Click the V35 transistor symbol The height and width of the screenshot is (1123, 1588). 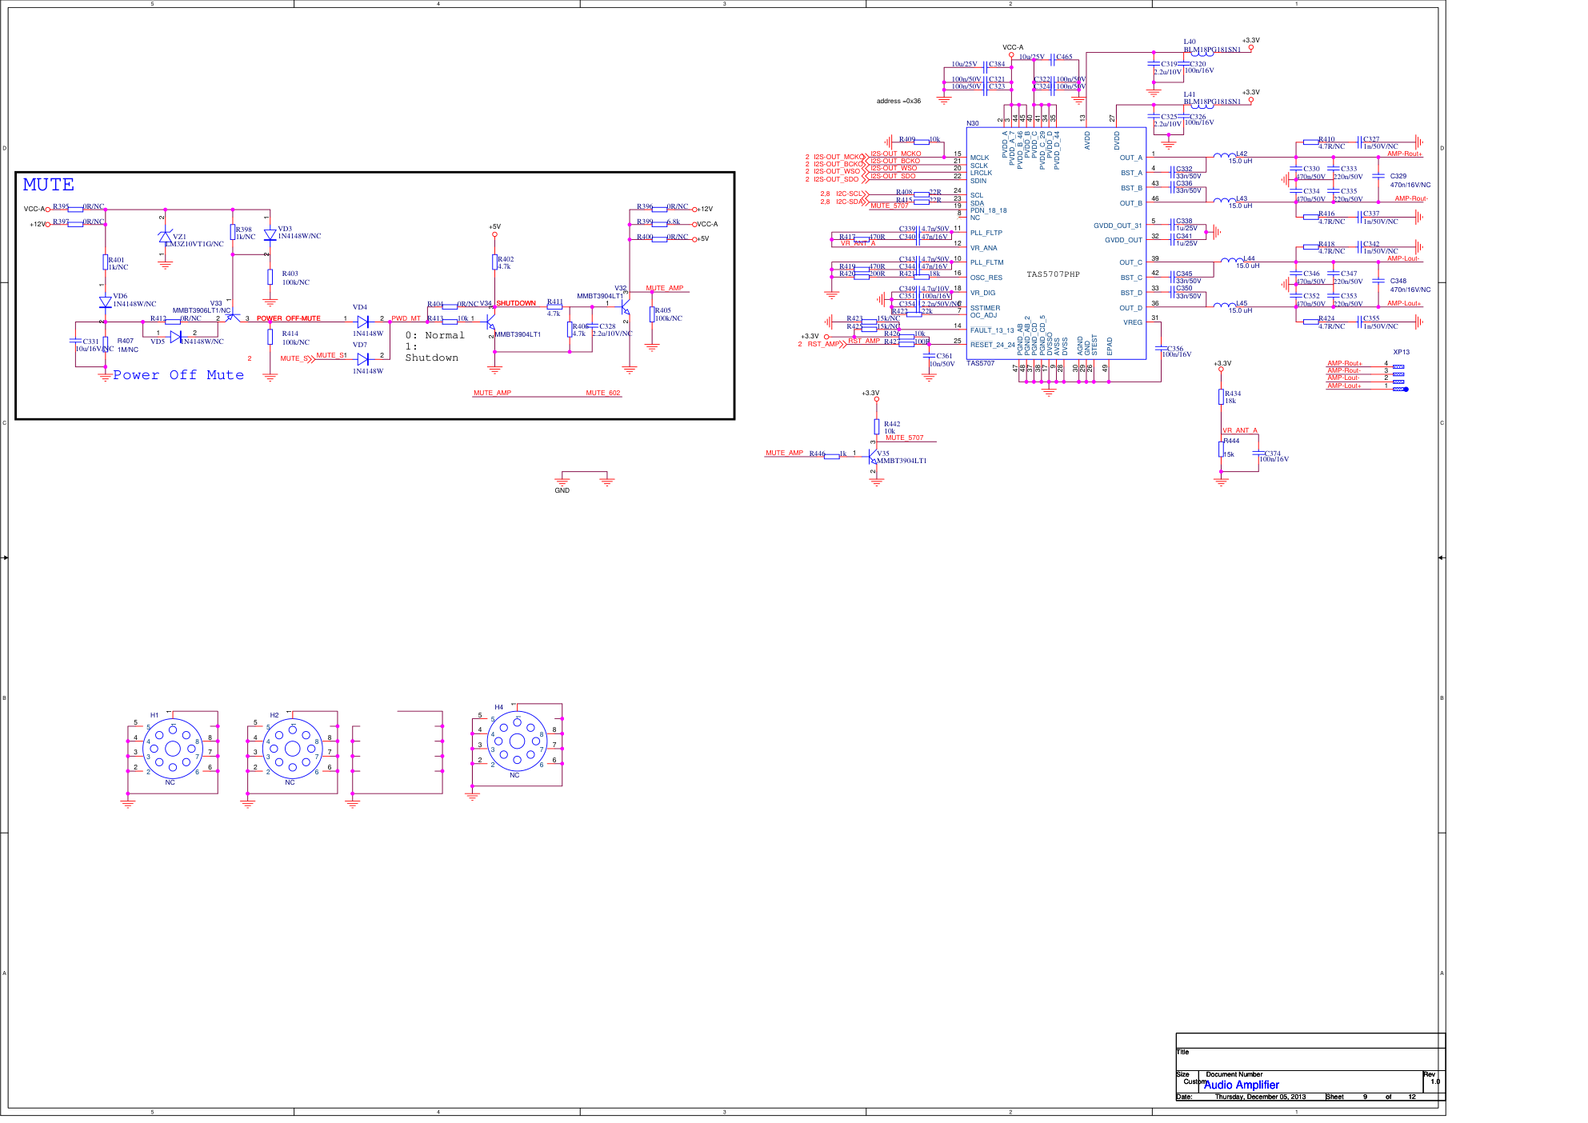click(x=874, y=457)
